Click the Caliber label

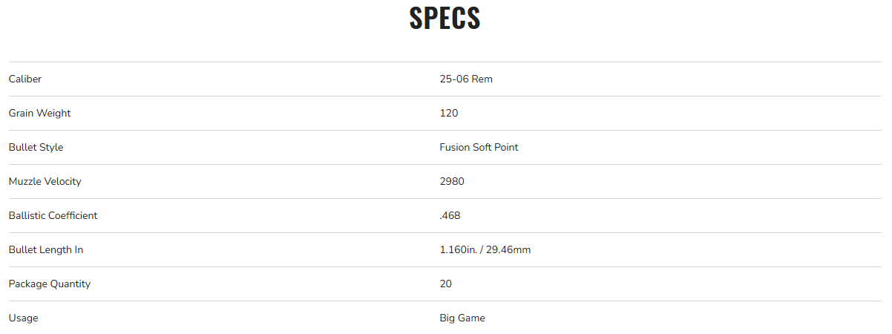[25, 79]
